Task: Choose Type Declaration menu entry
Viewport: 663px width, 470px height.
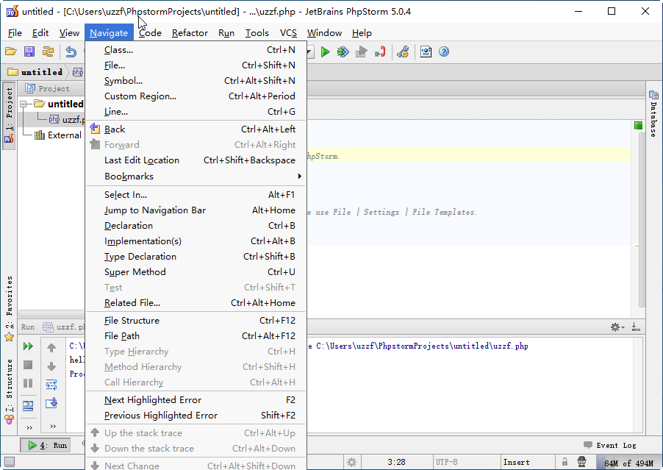Action: (x=196, y=257)
